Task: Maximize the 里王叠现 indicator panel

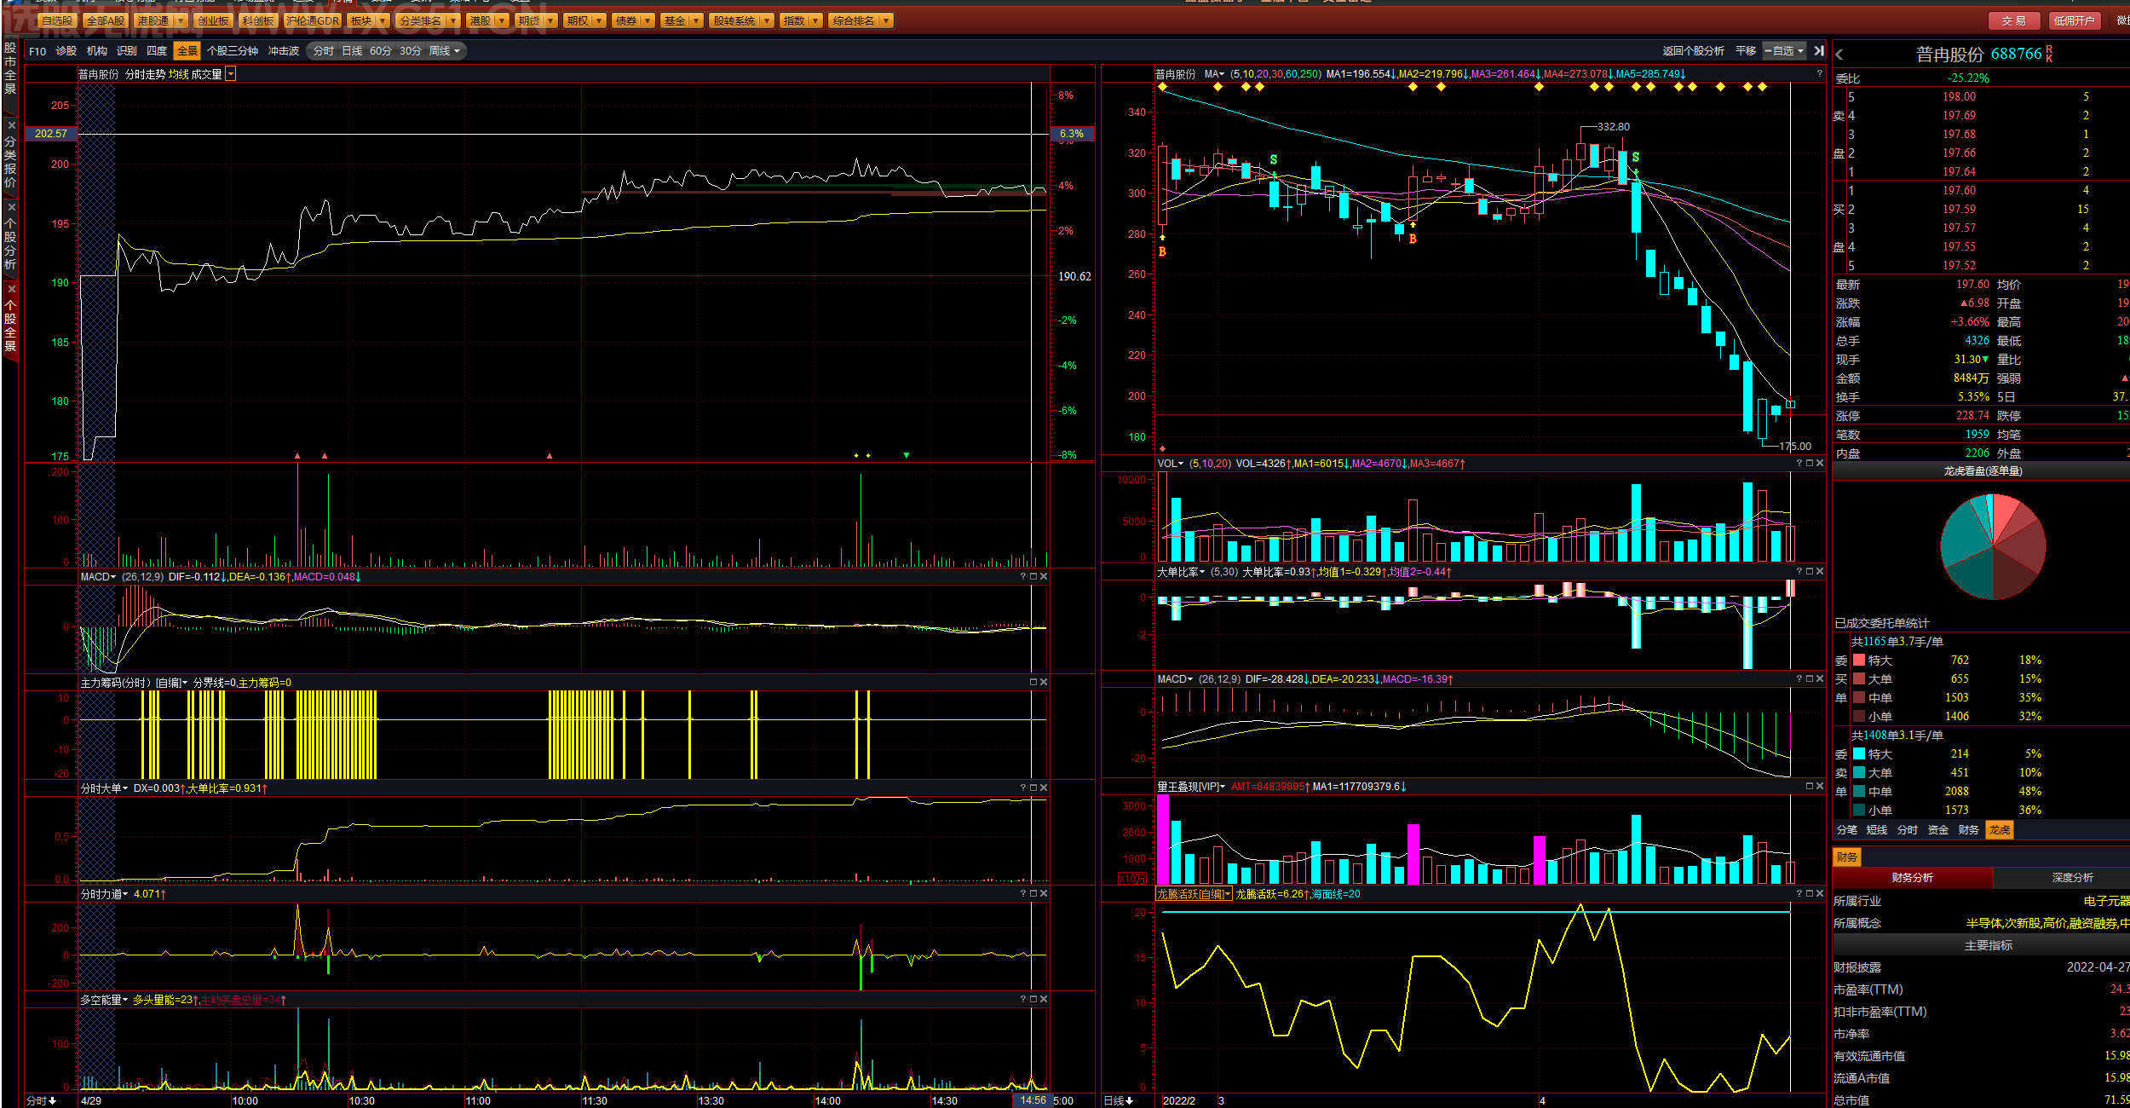Action: 1810,787
